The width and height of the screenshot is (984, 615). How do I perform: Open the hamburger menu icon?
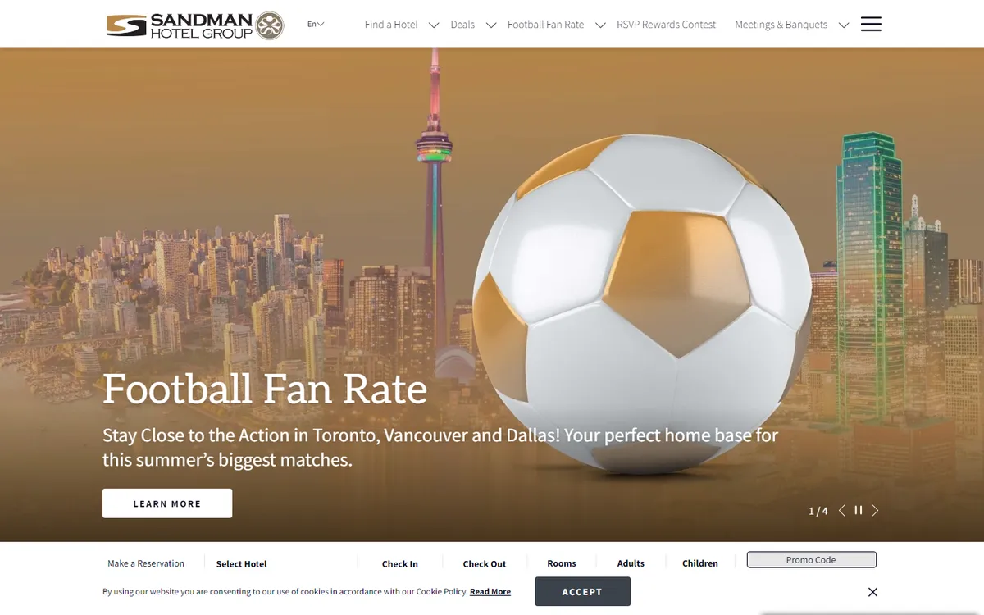point(871,24)
